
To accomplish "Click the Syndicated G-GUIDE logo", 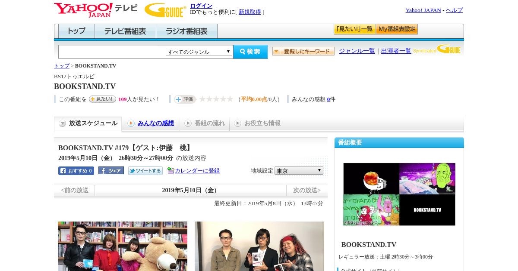I will click(437, 49).
